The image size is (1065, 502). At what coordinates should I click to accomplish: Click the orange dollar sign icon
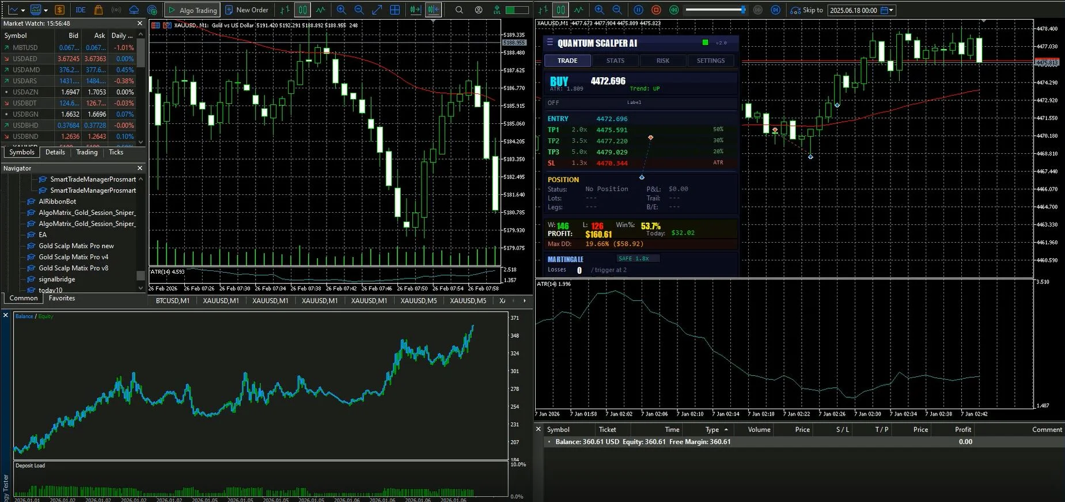(x=59, y=10)
